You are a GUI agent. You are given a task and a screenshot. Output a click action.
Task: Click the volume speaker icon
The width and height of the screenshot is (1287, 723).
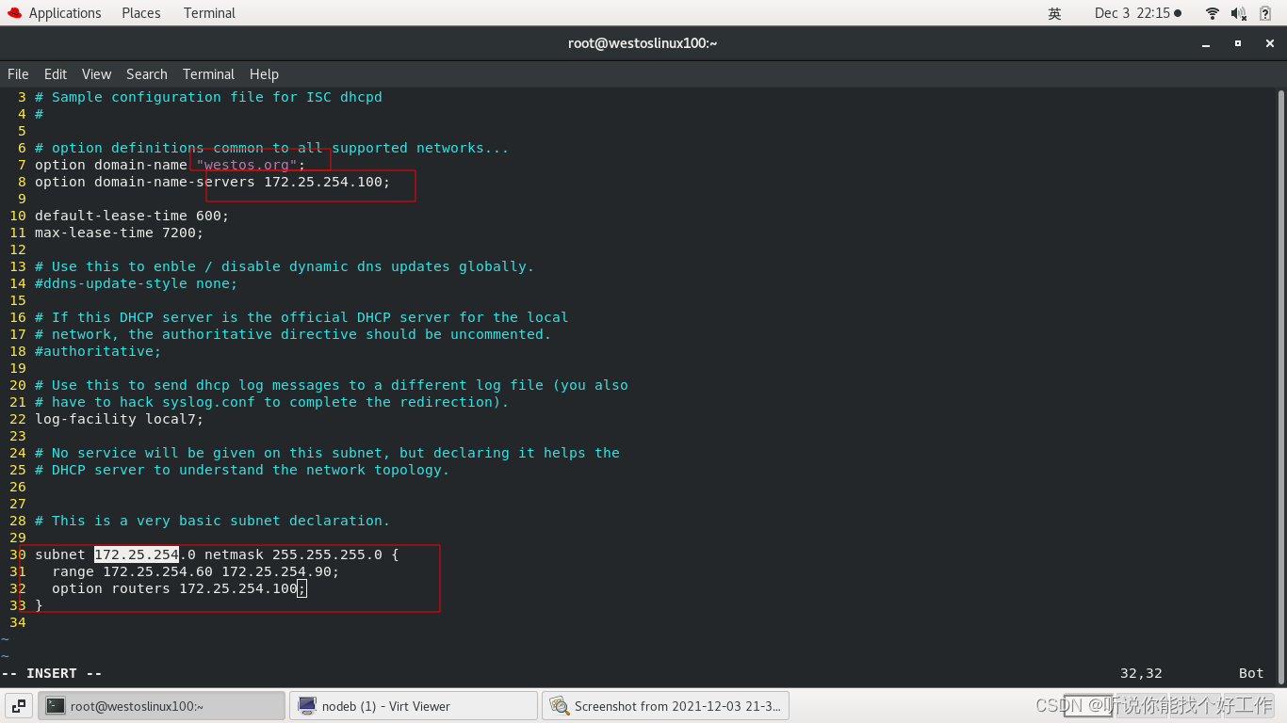pyautogui.click(x=1239, y=13)
